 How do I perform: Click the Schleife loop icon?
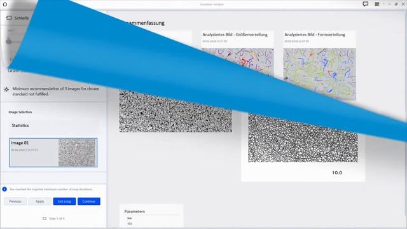(x=9, y=18)
